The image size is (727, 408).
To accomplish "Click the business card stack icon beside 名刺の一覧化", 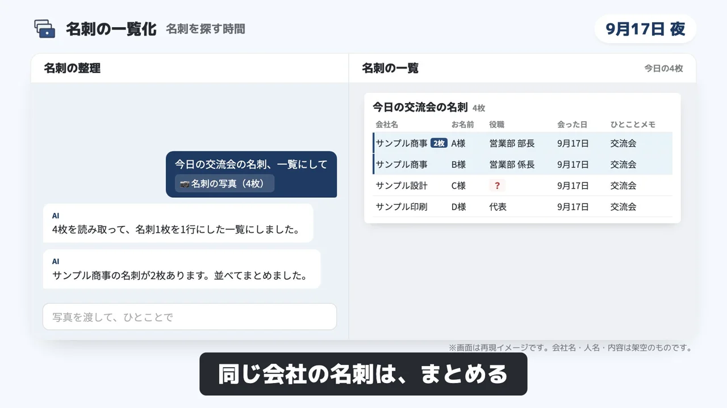I will click(x=45, y=29).
